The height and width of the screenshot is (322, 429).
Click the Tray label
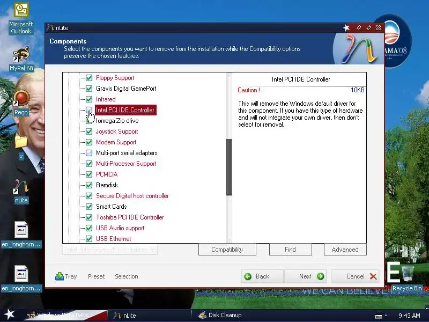pos(71,276)
